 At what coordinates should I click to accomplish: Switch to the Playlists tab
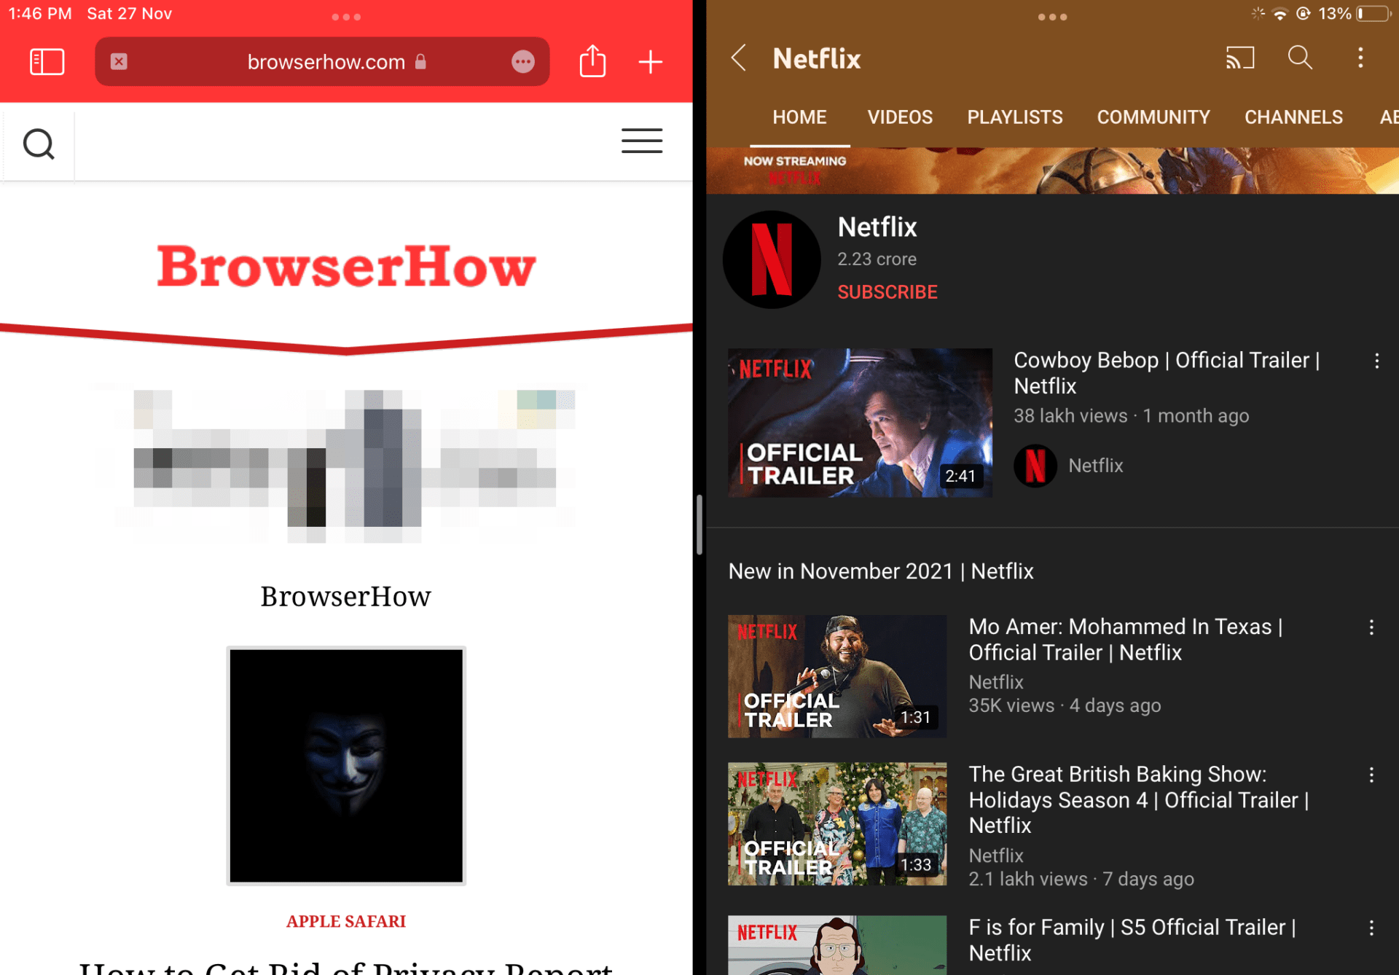[1014, 117]
